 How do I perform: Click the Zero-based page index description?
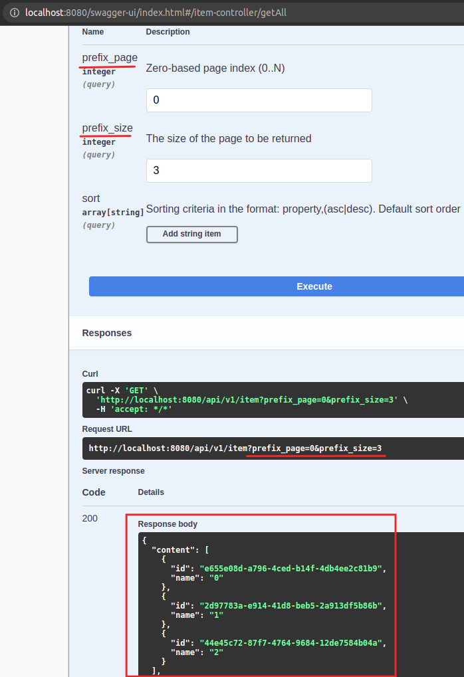pos(215,68)
